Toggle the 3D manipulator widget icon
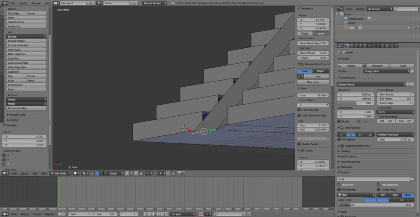The width and height of the screenshot is (420, 217). click(x=92, y=173)
